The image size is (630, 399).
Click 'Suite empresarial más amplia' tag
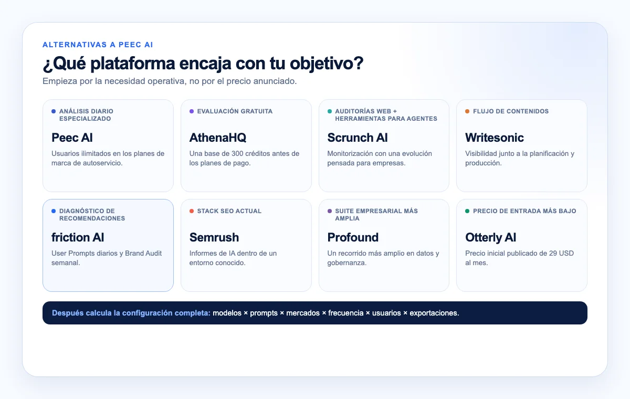point(376,215)
